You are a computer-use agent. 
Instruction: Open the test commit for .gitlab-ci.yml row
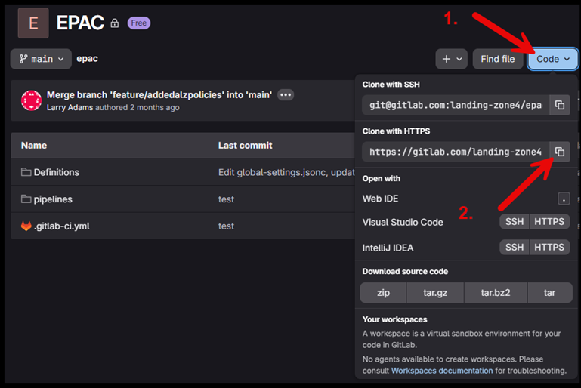(x=226, y=226)
